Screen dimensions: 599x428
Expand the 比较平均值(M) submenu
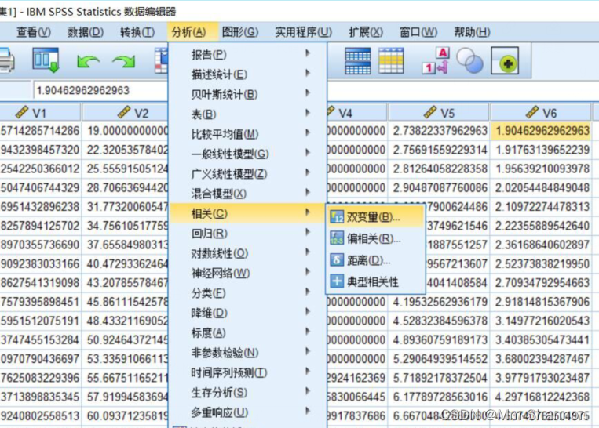pos(247,134)
